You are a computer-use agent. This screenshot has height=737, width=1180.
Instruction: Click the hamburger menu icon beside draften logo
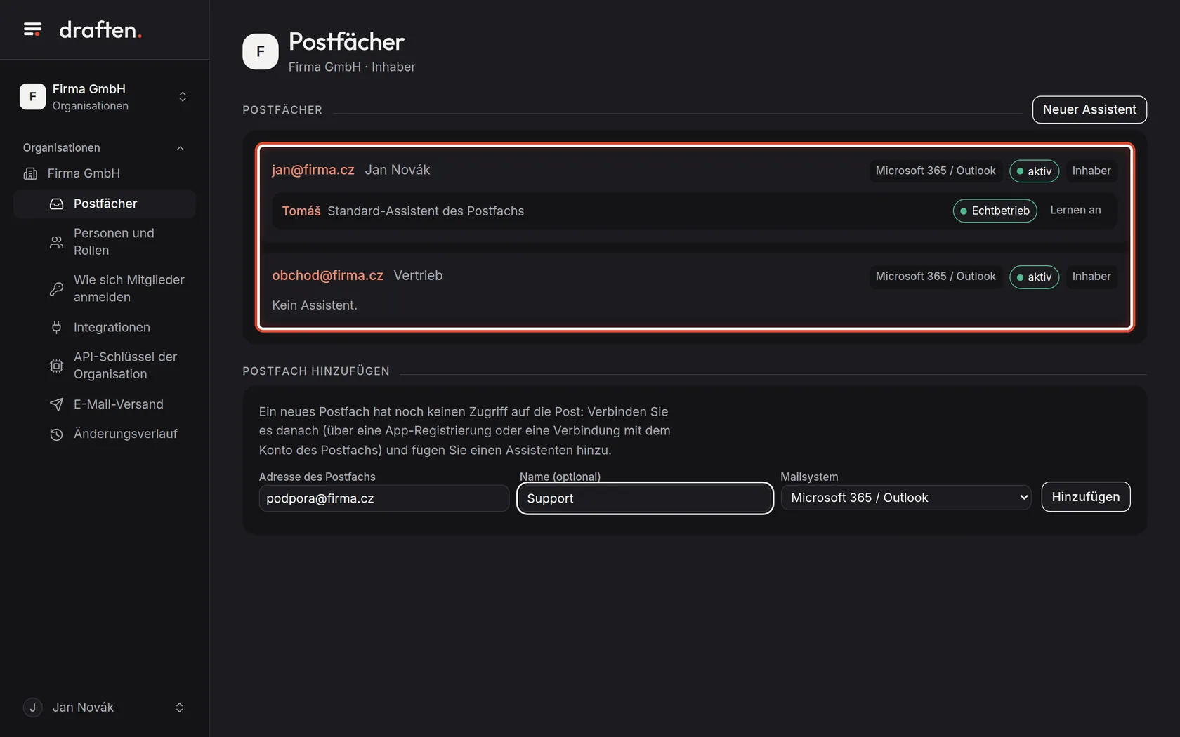(x=32, y=29)
